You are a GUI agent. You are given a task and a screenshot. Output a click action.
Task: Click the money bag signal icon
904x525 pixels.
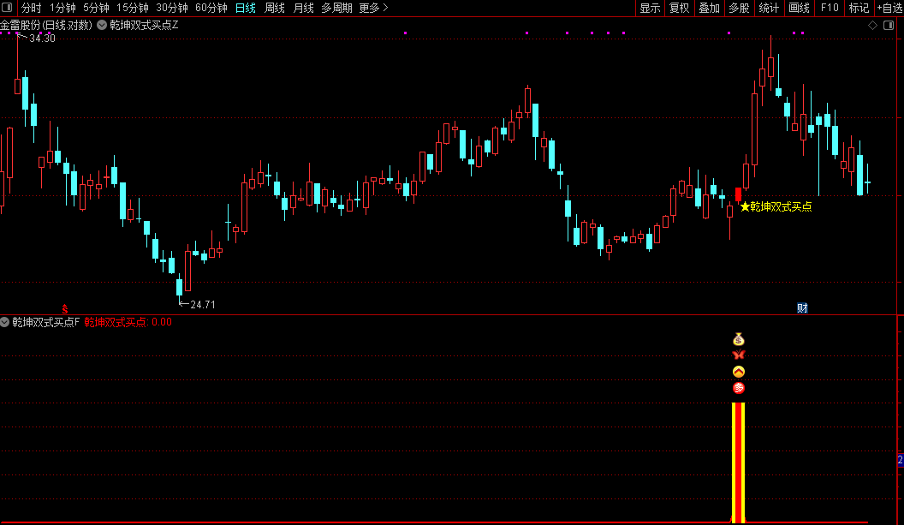(739, 339)
